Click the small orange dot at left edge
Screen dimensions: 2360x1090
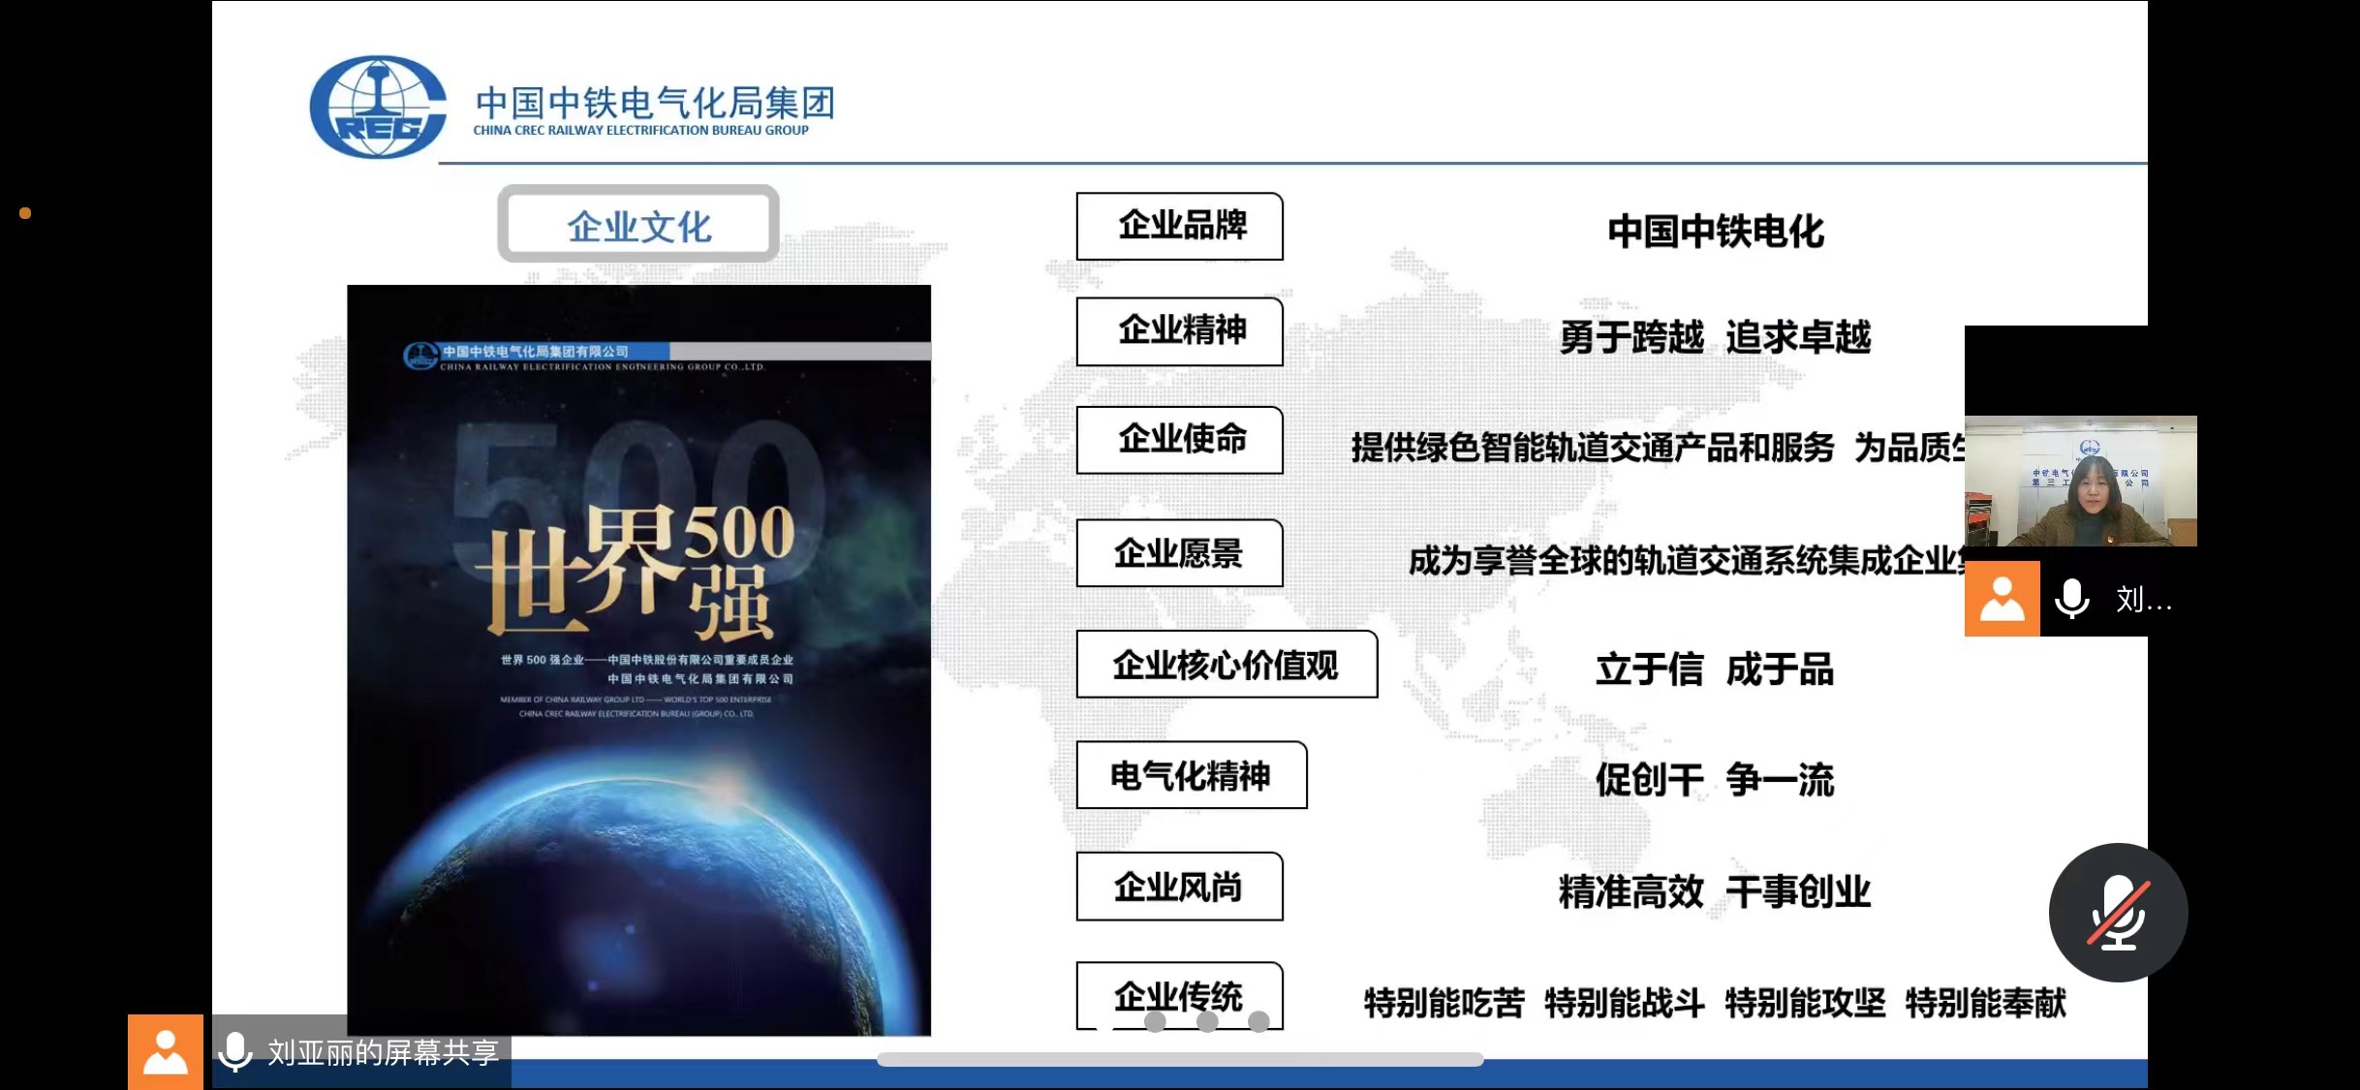click(25, 213)
